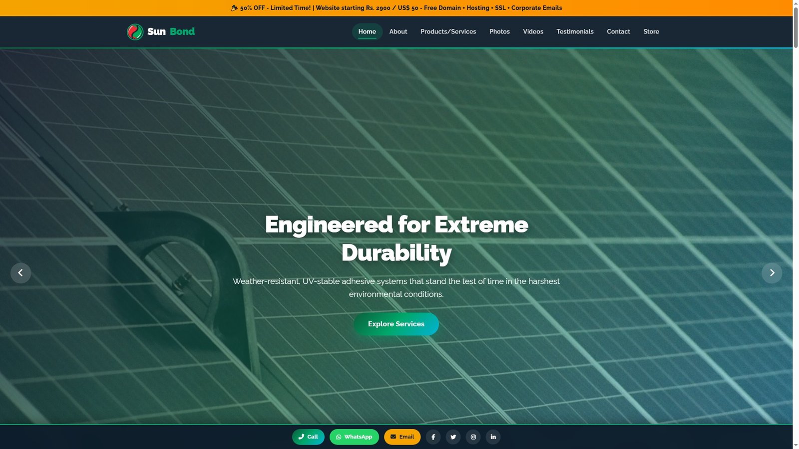Advance to next slide arrow
The height and width of the screenshot is (449, 799).
pos(772,273)
